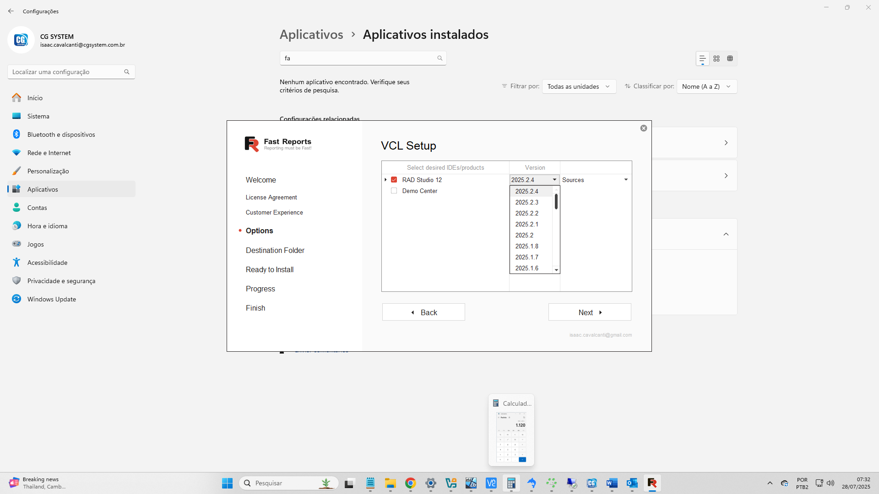Click the app search box containing 'fa'
The height and width of the screenshot is (494, 879).
pos(363,58)
